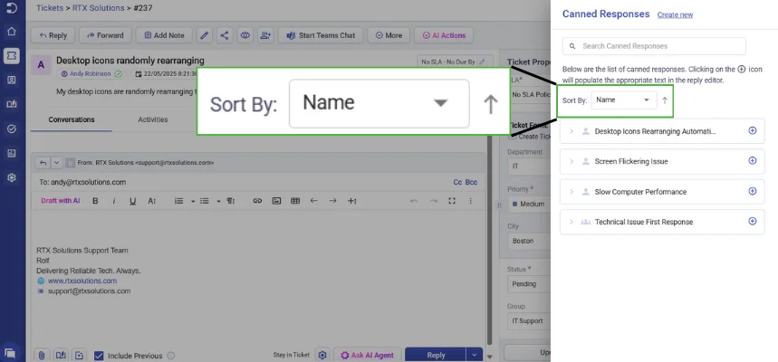Open the Contacts icon in the left sidebar
The width and height of the screenshot is (778, 362).
(x=12, y=80)
